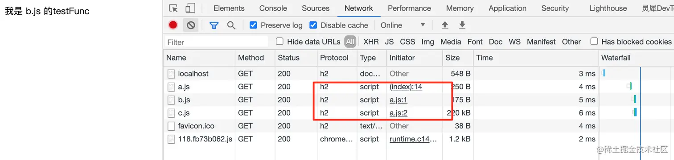Select the XHR filter type
This screenshot has width=674, height=160.
371,42
